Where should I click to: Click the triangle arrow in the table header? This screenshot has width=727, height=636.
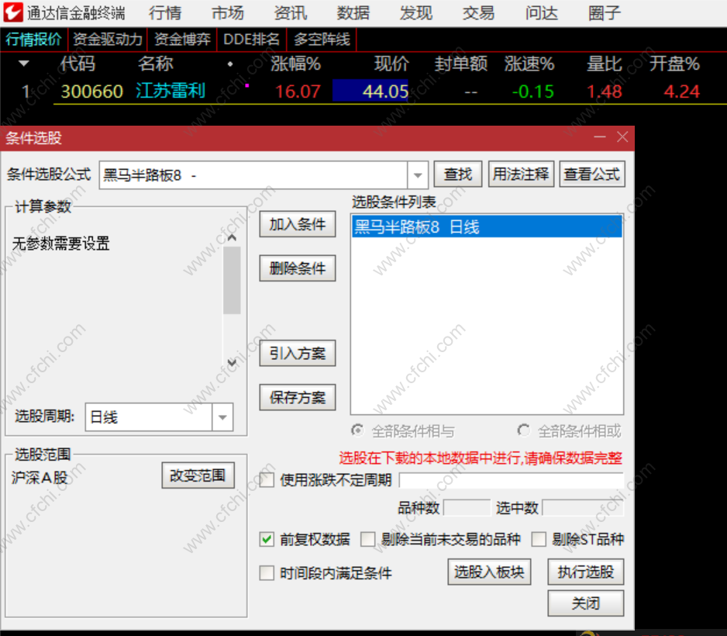24,63
